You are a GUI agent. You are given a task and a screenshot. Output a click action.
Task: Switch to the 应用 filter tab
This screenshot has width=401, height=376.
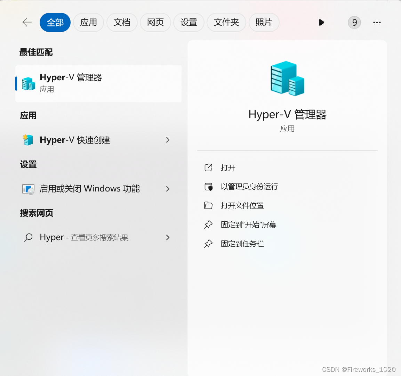[88, 23]
